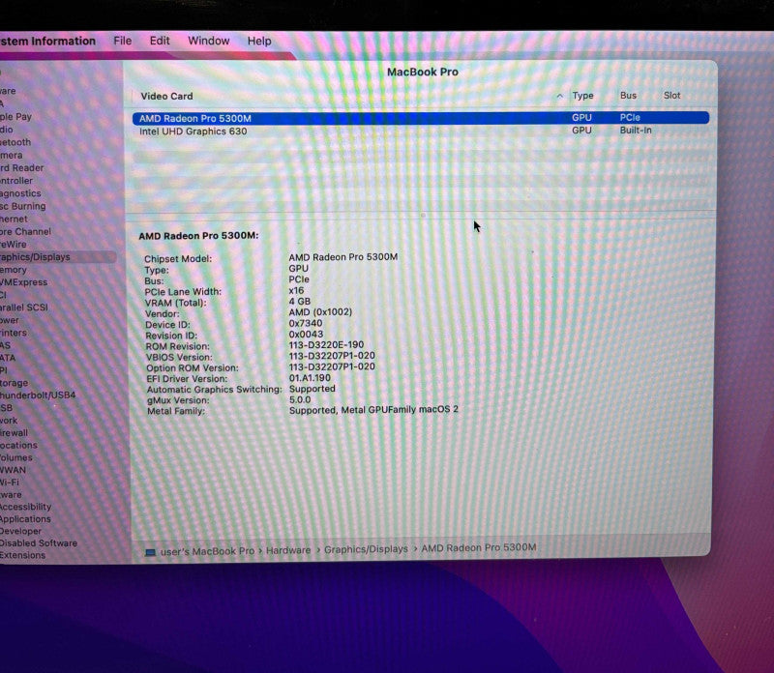Image resolution: width=774 pixels, height=673 pixels.
Task: Select Apple Pay in the sidebar
Action: tap(15, 117)
